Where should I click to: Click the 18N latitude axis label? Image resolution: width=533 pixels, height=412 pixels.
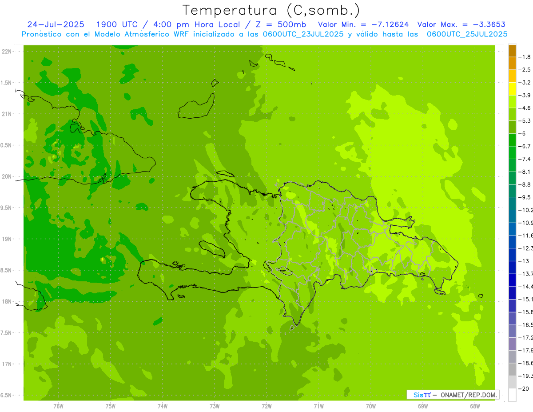[7, 301]
